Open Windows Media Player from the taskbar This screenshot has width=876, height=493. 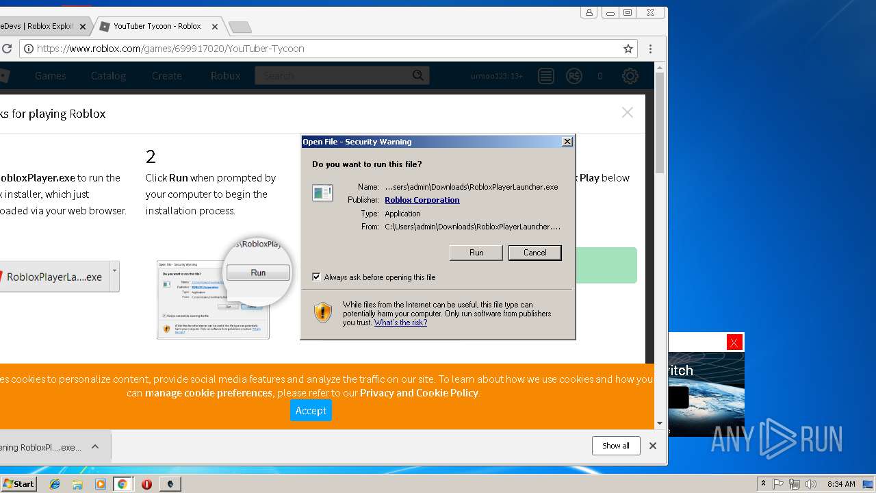point(101,484)
